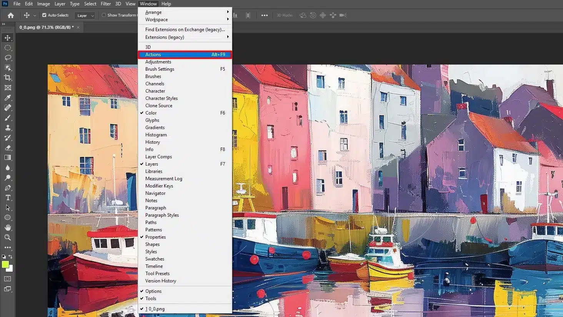Open History panel from Window menu
The image size is (563, 317).
click(x=185, y=142)
